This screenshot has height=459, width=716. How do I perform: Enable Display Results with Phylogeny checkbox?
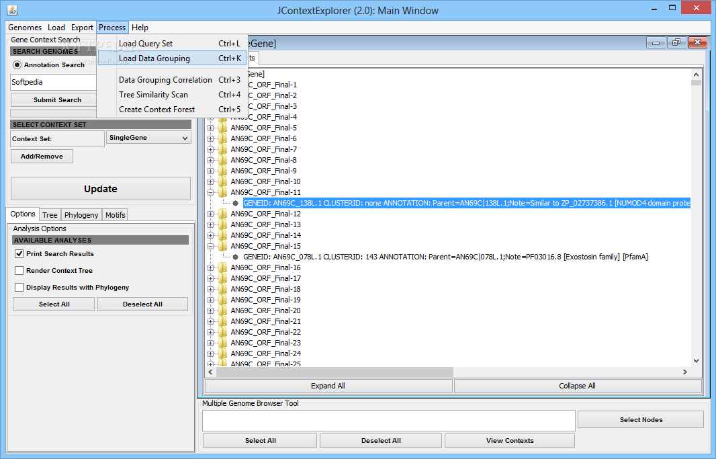(19, 287)
